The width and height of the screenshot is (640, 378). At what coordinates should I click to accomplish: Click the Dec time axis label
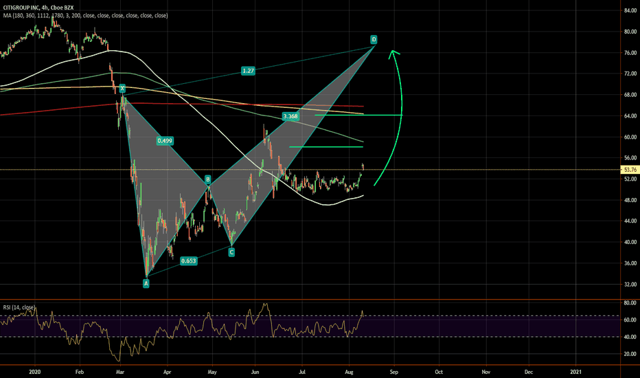point(529,372)
